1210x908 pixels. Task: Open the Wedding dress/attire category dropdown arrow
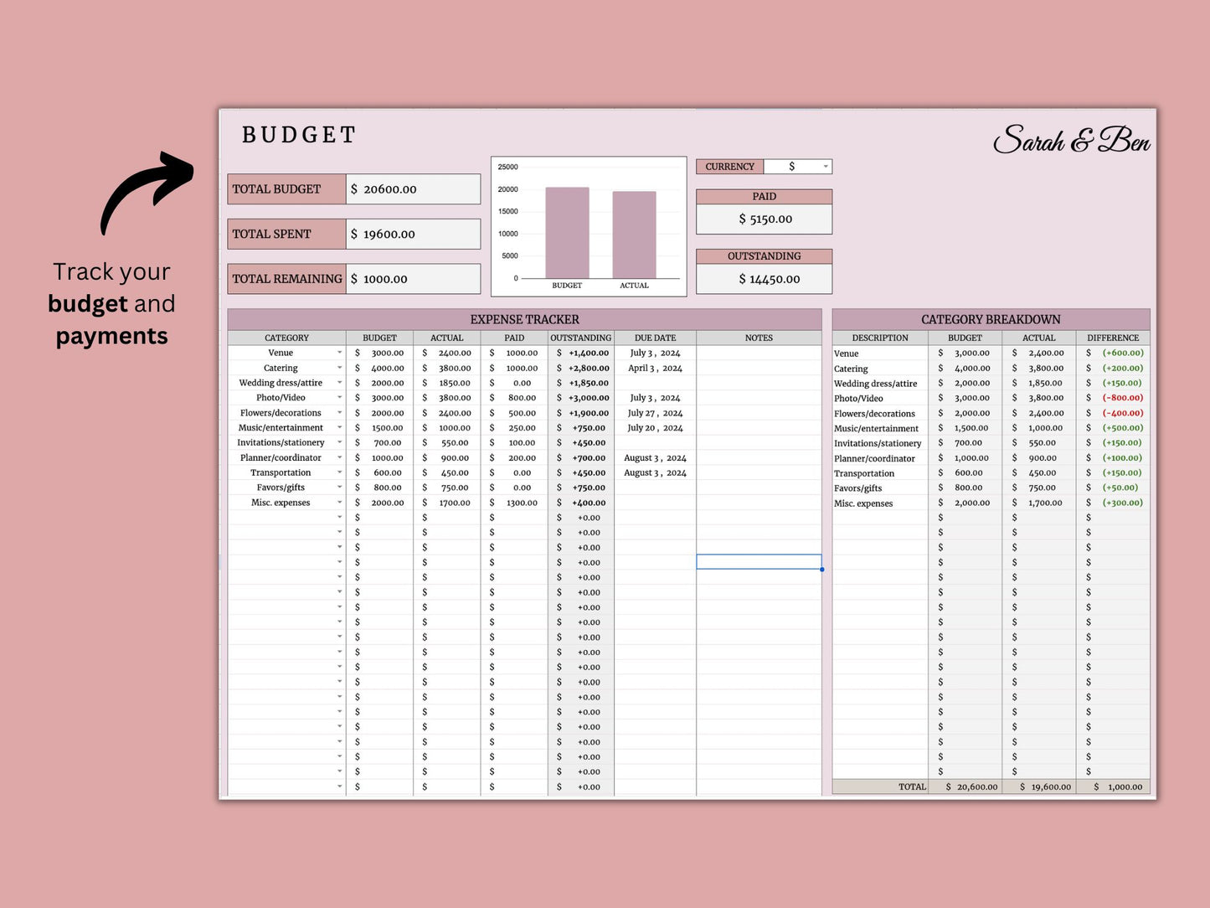pyautogui.click(x=339, y=383)
